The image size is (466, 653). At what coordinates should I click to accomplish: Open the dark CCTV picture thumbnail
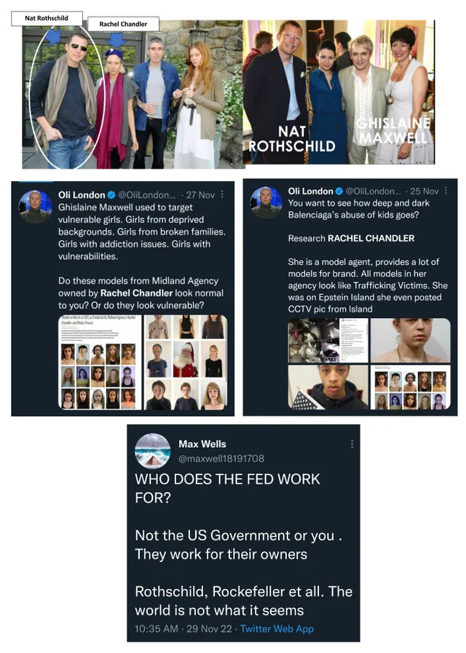tap(328, 341)
